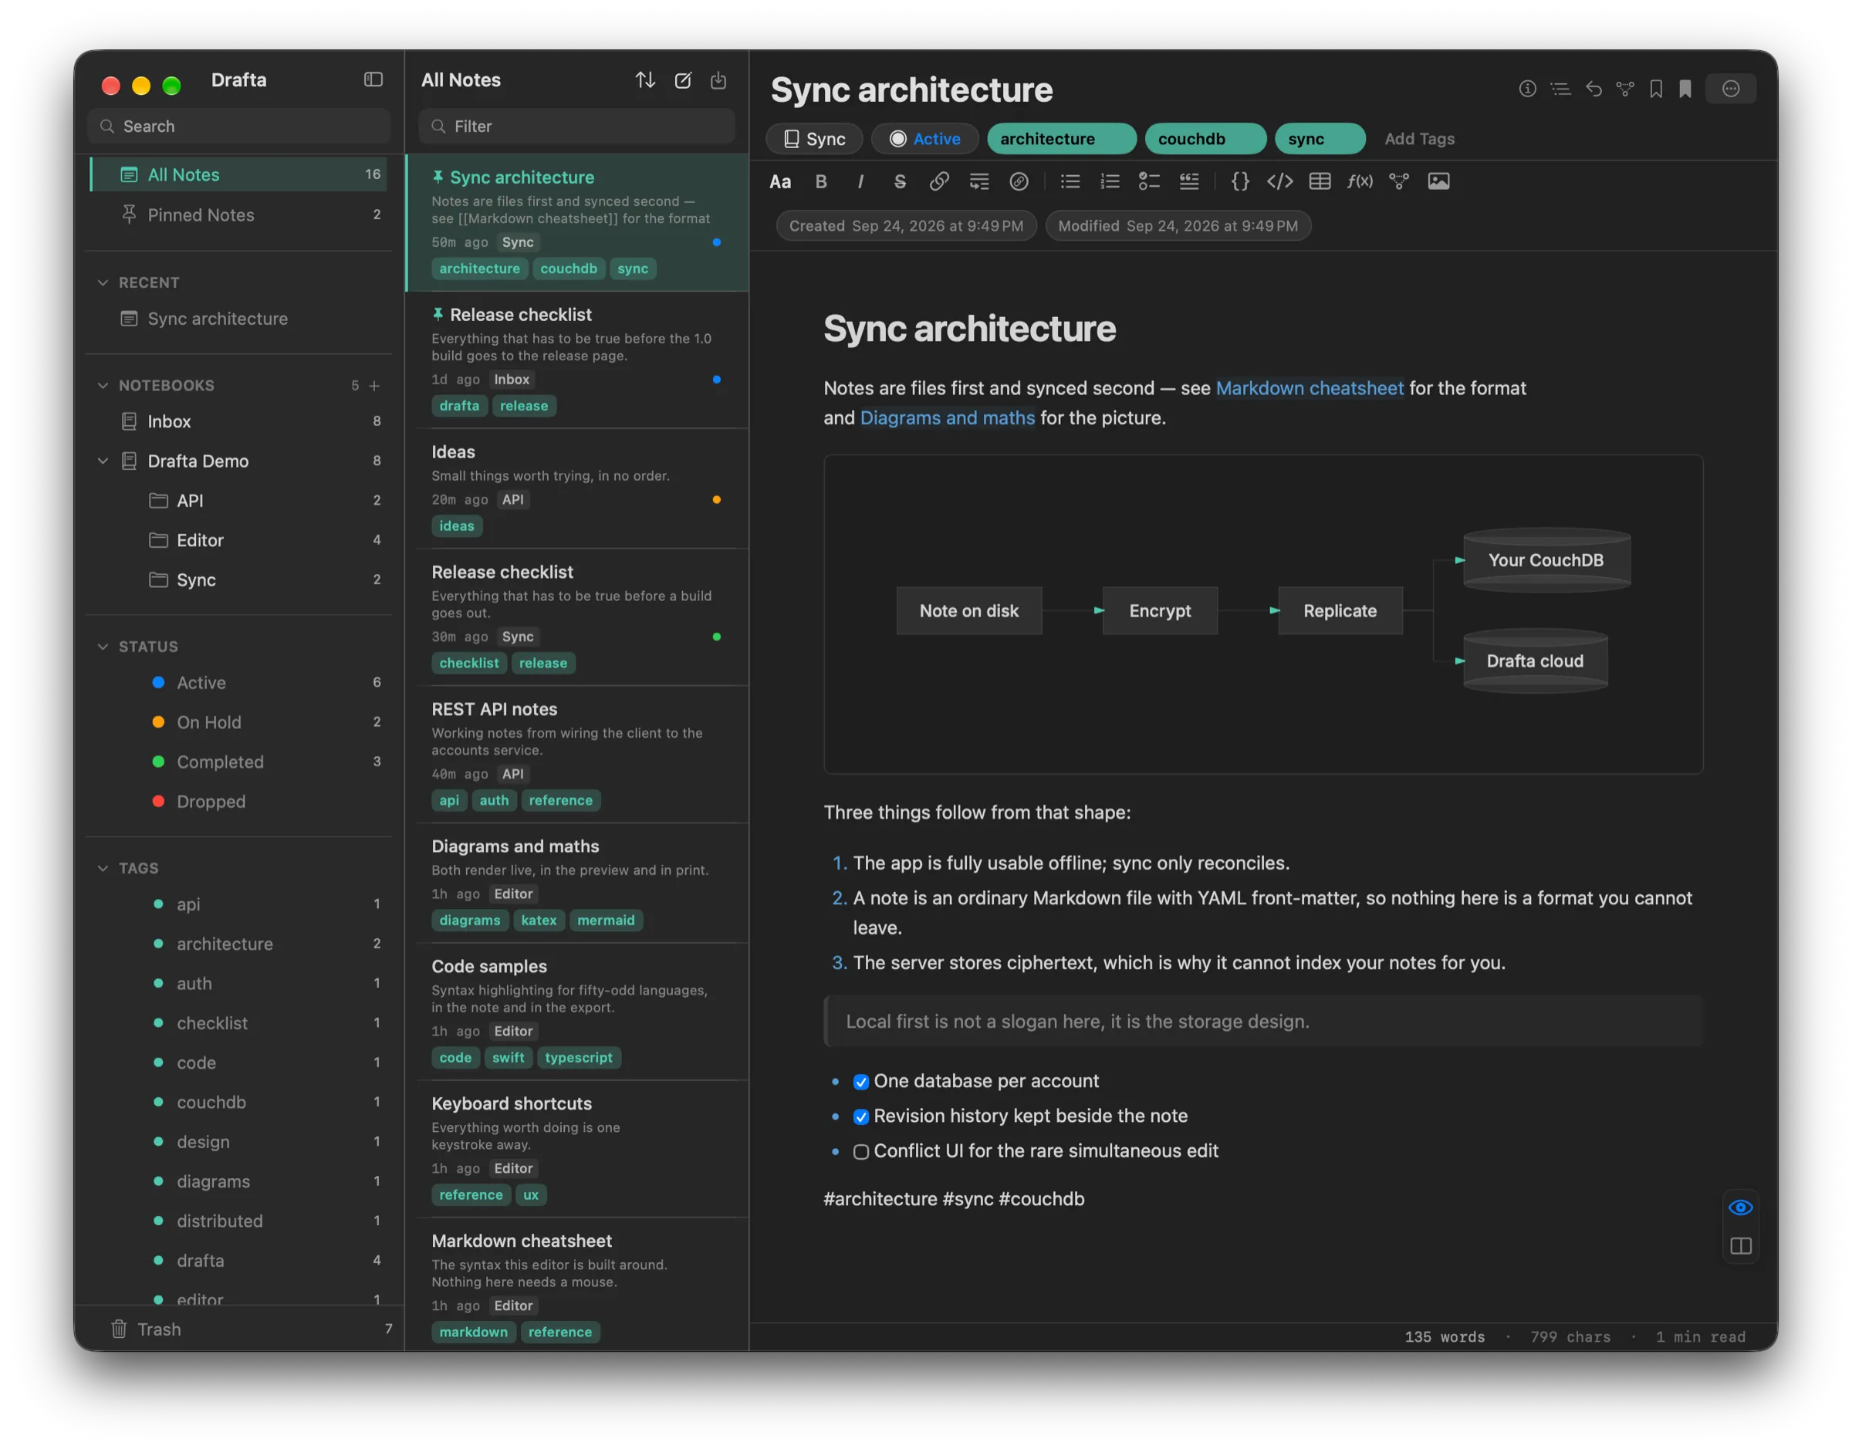Open the graph icon in the note header
Image resolution: width=1852 pixels, height=1449 pixels.
[1624, 88]
